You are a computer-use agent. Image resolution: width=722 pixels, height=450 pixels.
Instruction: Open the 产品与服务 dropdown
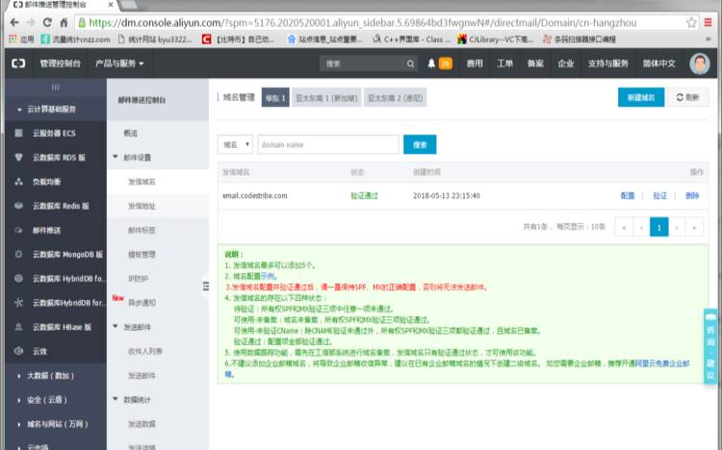119,63
